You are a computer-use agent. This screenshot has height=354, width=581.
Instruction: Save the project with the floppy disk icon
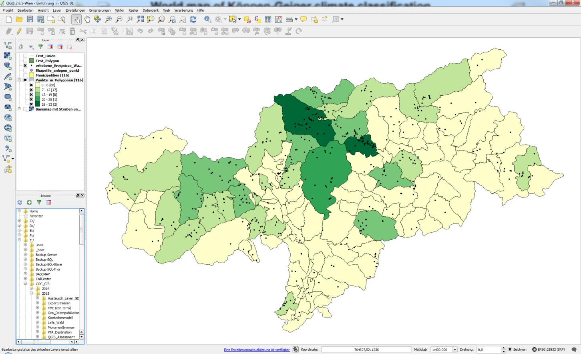tap(30, 19)
